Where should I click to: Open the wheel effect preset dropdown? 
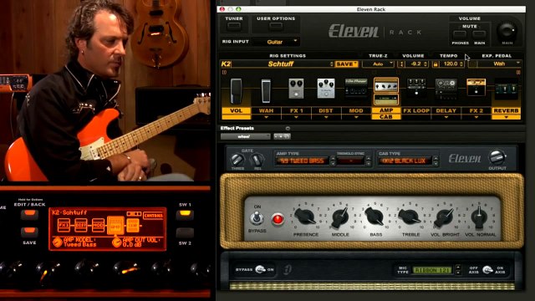click(x=245, y=136)
